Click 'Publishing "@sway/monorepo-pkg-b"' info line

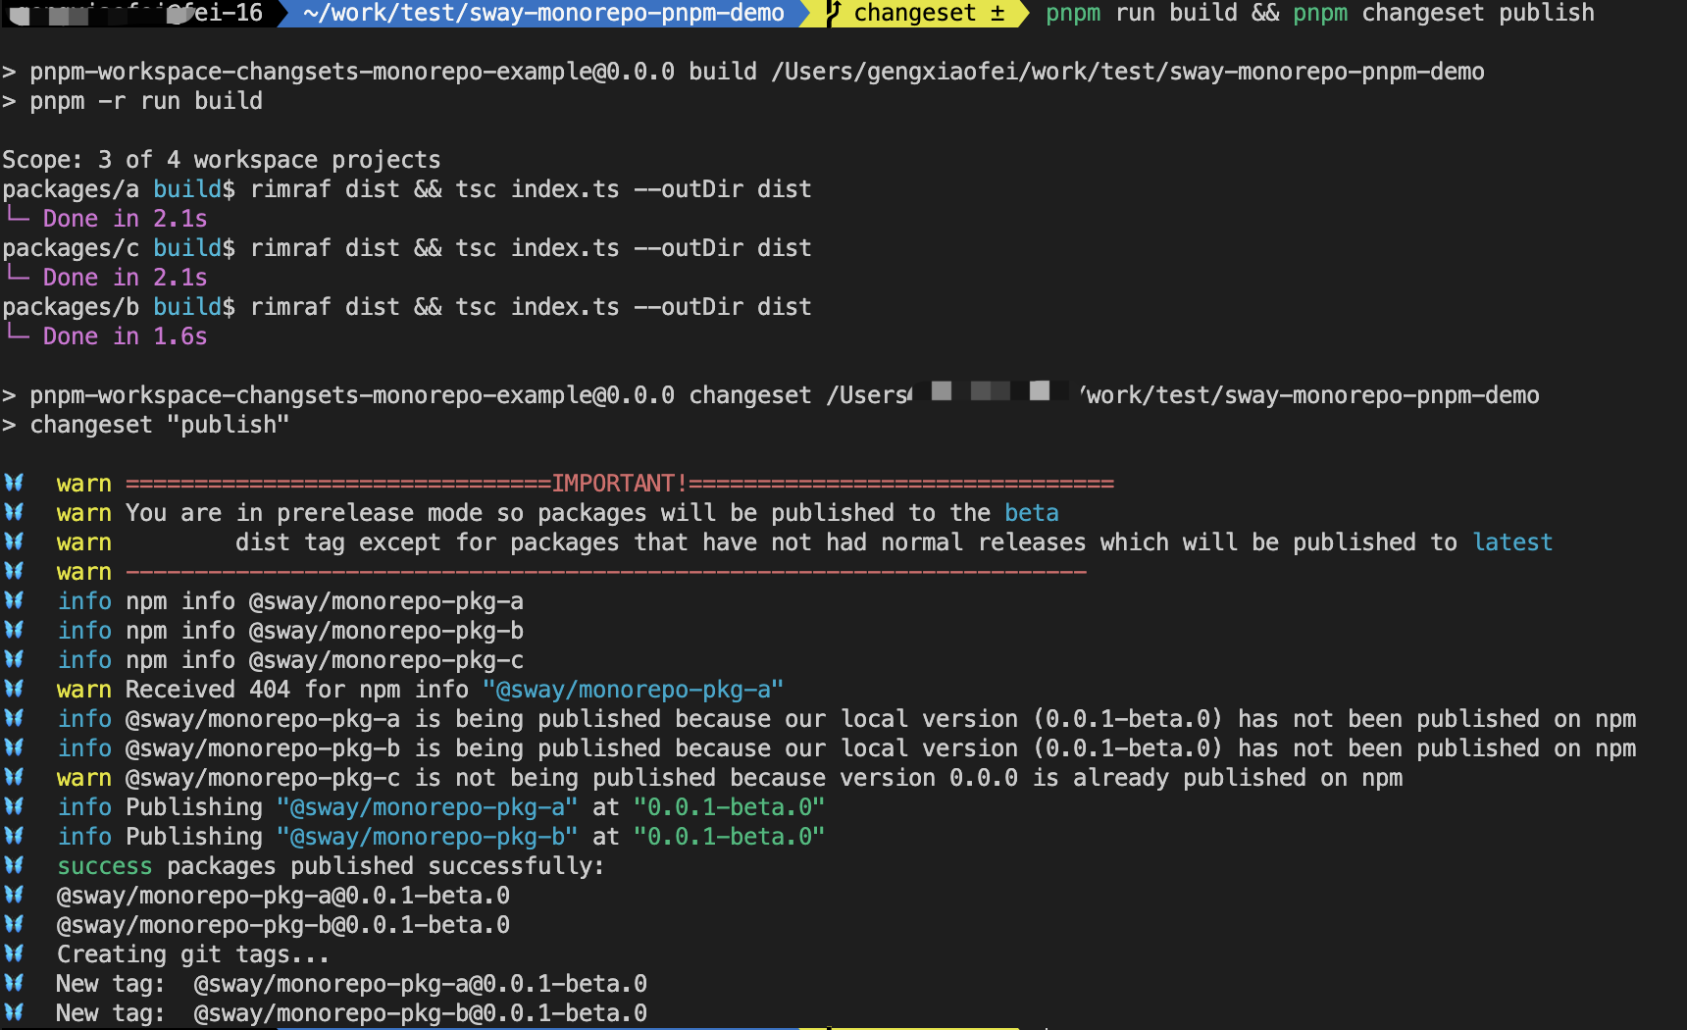pyautogui.click(x=441, y=837)
